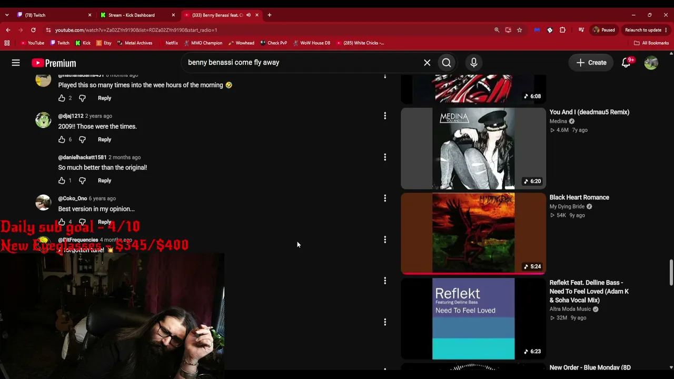The width and height of the screenshot is (674, 379).
Task: Reply to the 'wee hours of the morning' comment
Action: point(104,98)
